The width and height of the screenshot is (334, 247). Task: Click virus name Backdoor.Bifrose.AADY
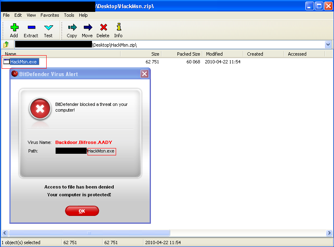click(84, 142)
